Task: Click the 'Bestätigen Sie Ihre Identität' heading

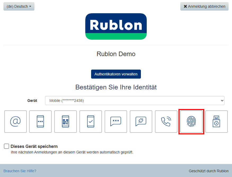Action: (116, 87)
